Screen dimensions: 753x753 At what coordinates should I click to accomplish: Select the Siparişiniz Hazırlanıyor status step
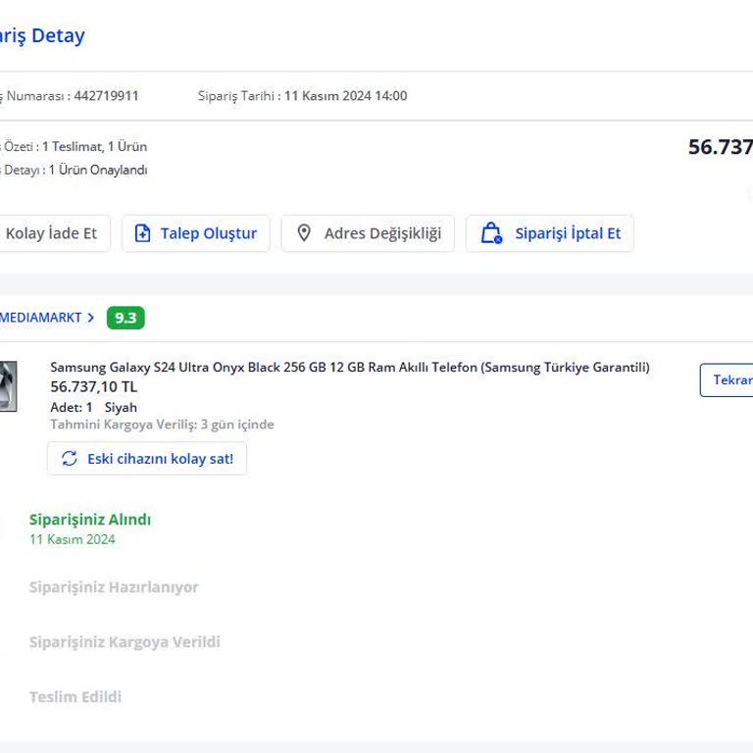(114, 587)
